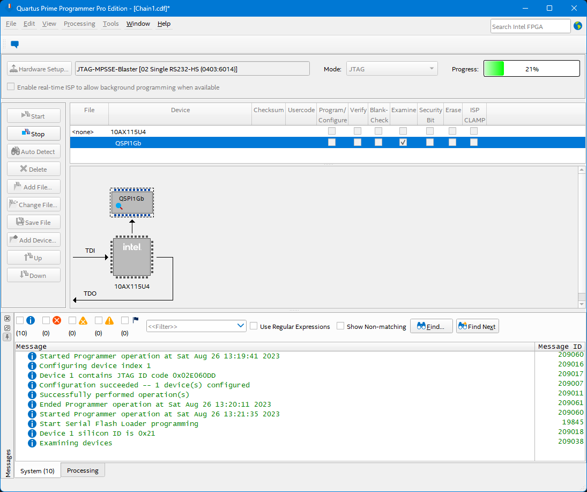Click the speech bubble feedback icon in toolbar
Screen dimensions: 587x492
tap(14, 44)
